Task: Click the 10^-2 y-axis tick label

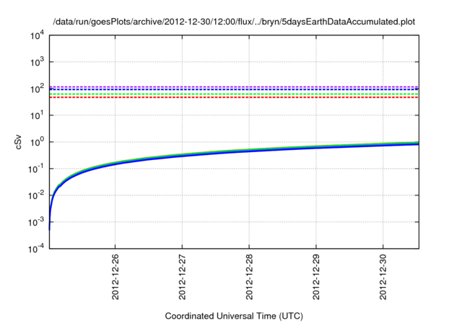Action: (37, 195)
